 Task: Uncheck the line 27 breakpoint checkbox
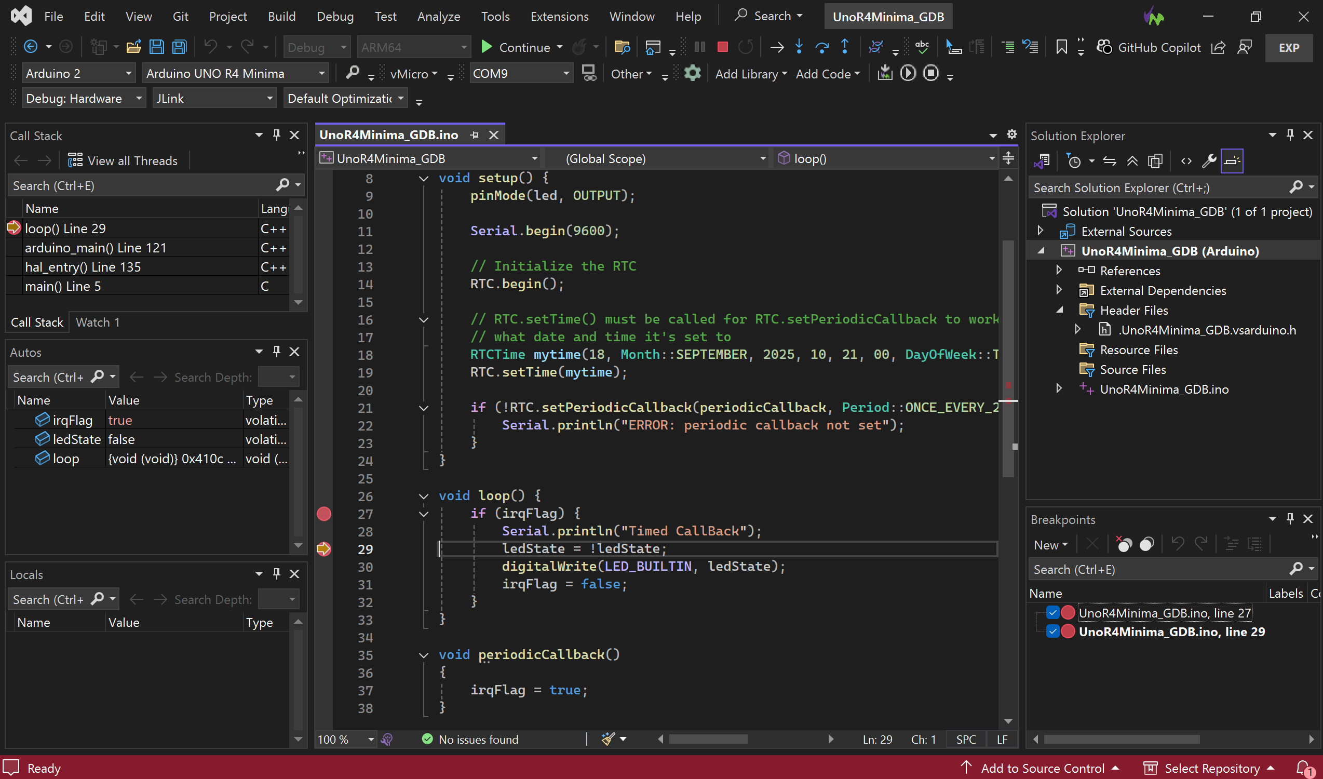1052,613
